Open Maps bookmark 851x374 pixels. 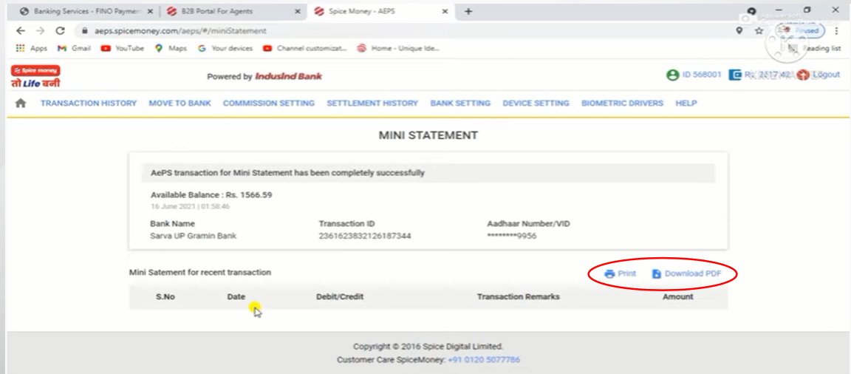pyautogui.click(x=171, y=48)
